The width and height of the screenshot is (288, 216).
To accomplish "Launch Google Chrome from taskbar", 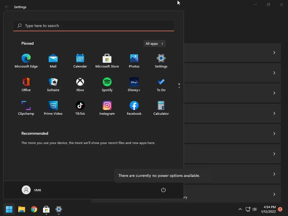I will coord(34,209).
